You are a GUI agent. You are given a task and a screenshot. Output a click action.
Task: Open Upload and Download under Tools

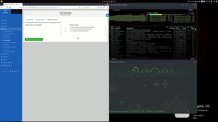click(9, 52)
